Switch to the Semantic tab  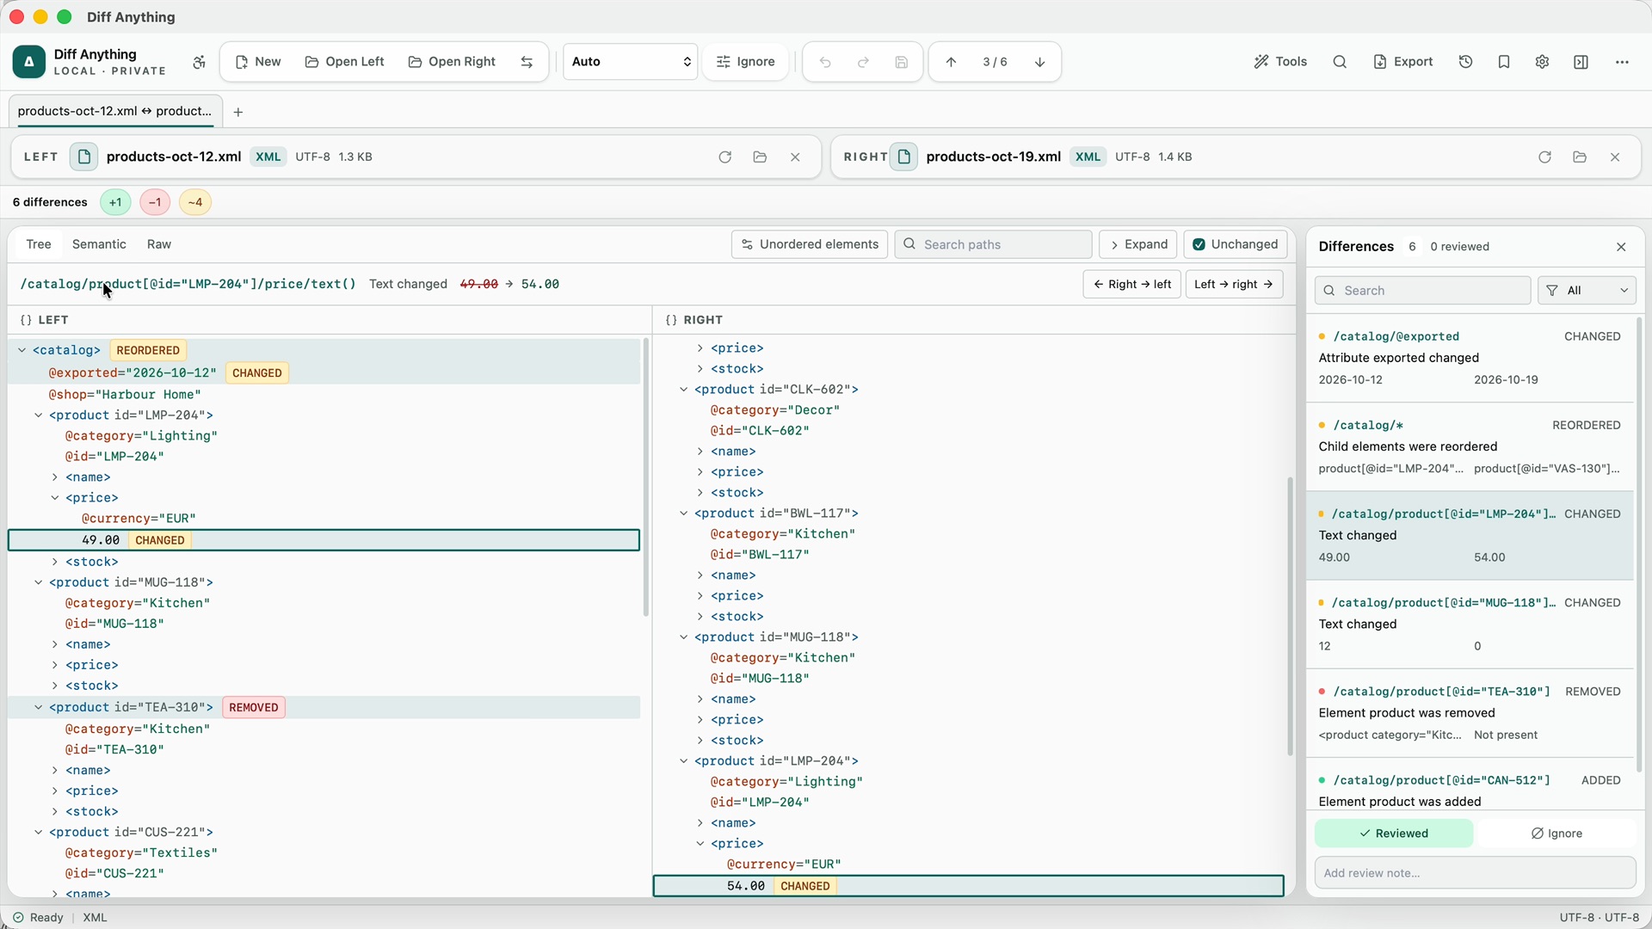(x=99, y=244)
